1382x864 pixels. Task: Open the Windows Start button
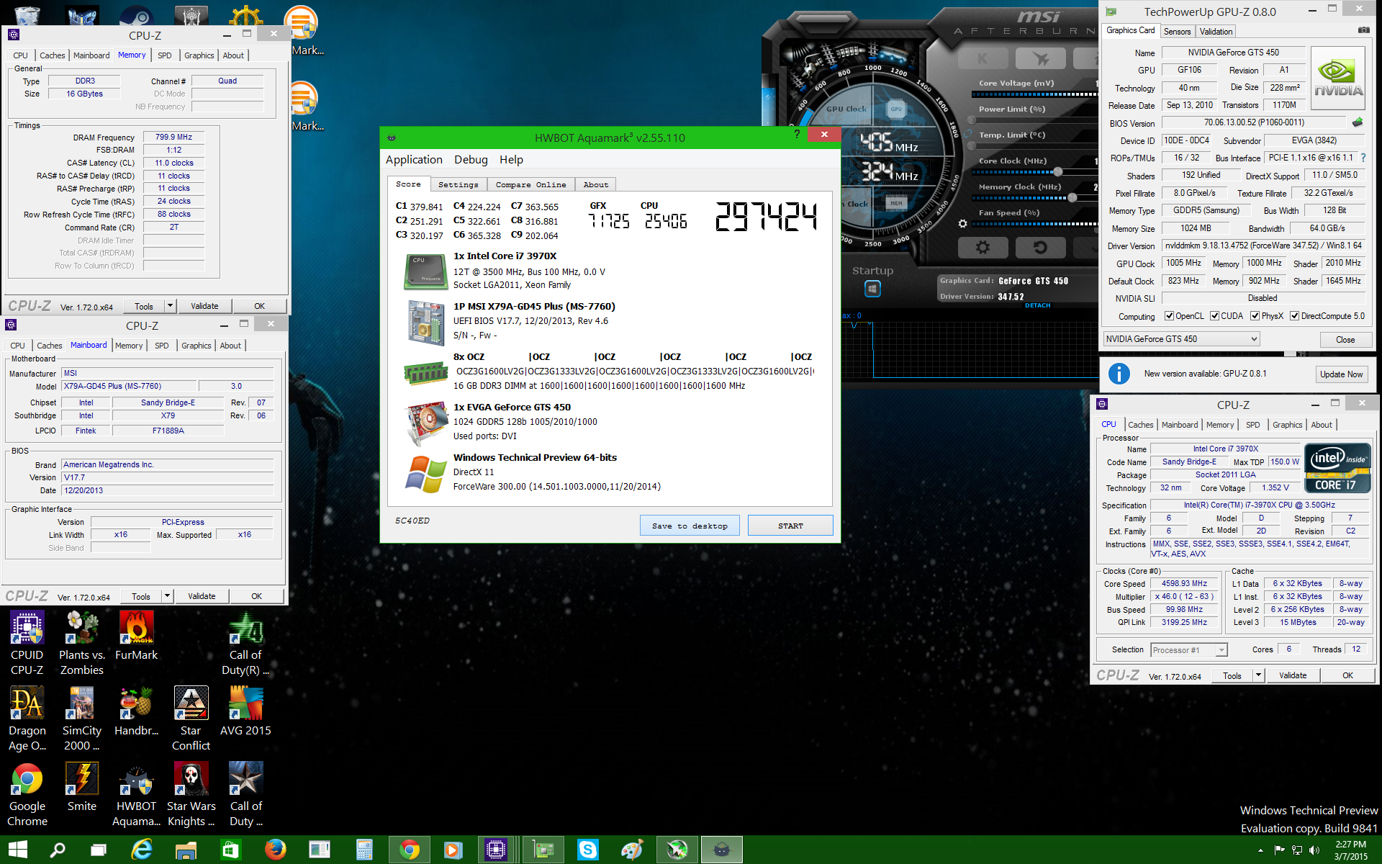(x=18, y=850)
